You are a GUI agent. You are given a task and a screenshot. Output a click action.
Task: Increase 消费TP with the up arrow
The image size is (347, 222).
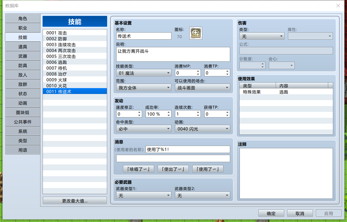coord(227,71)
